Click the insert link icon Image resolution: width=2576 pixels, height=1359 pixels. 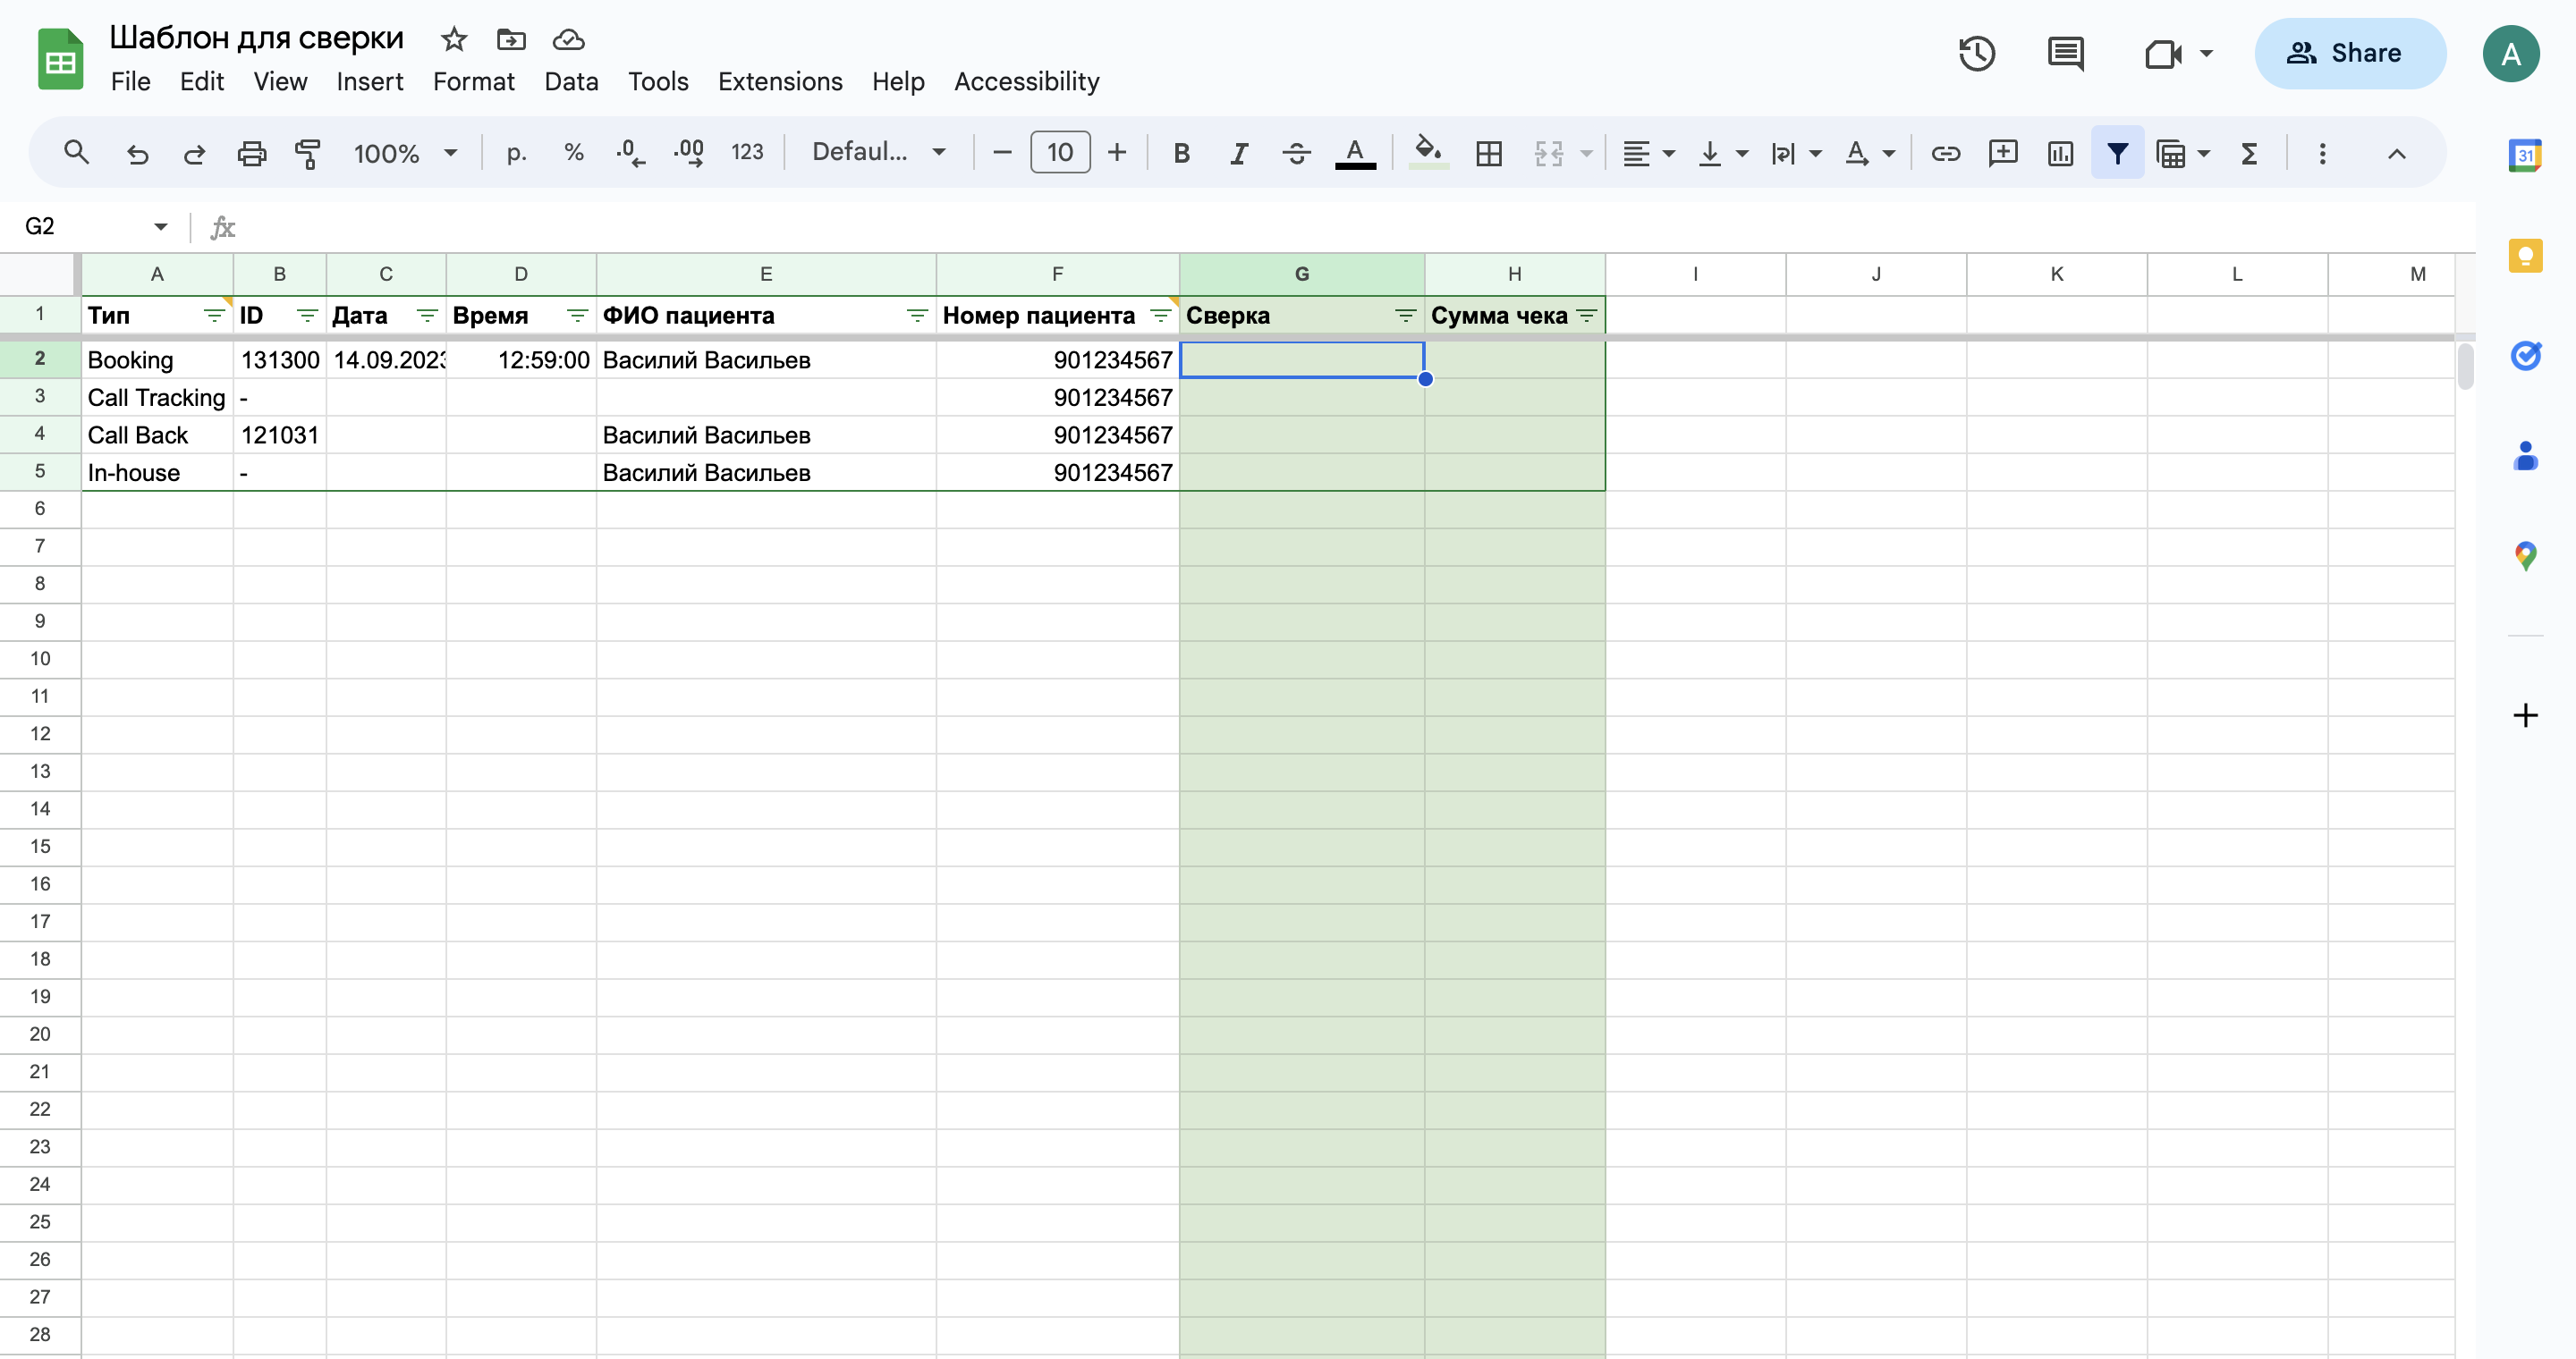[1945, 153]
